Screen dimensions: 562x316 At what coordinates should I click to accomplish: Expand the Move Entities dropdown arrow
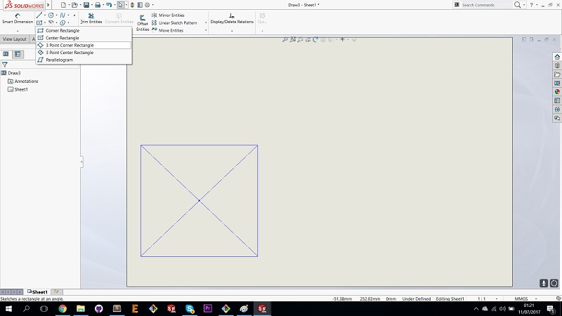point(206,30)
